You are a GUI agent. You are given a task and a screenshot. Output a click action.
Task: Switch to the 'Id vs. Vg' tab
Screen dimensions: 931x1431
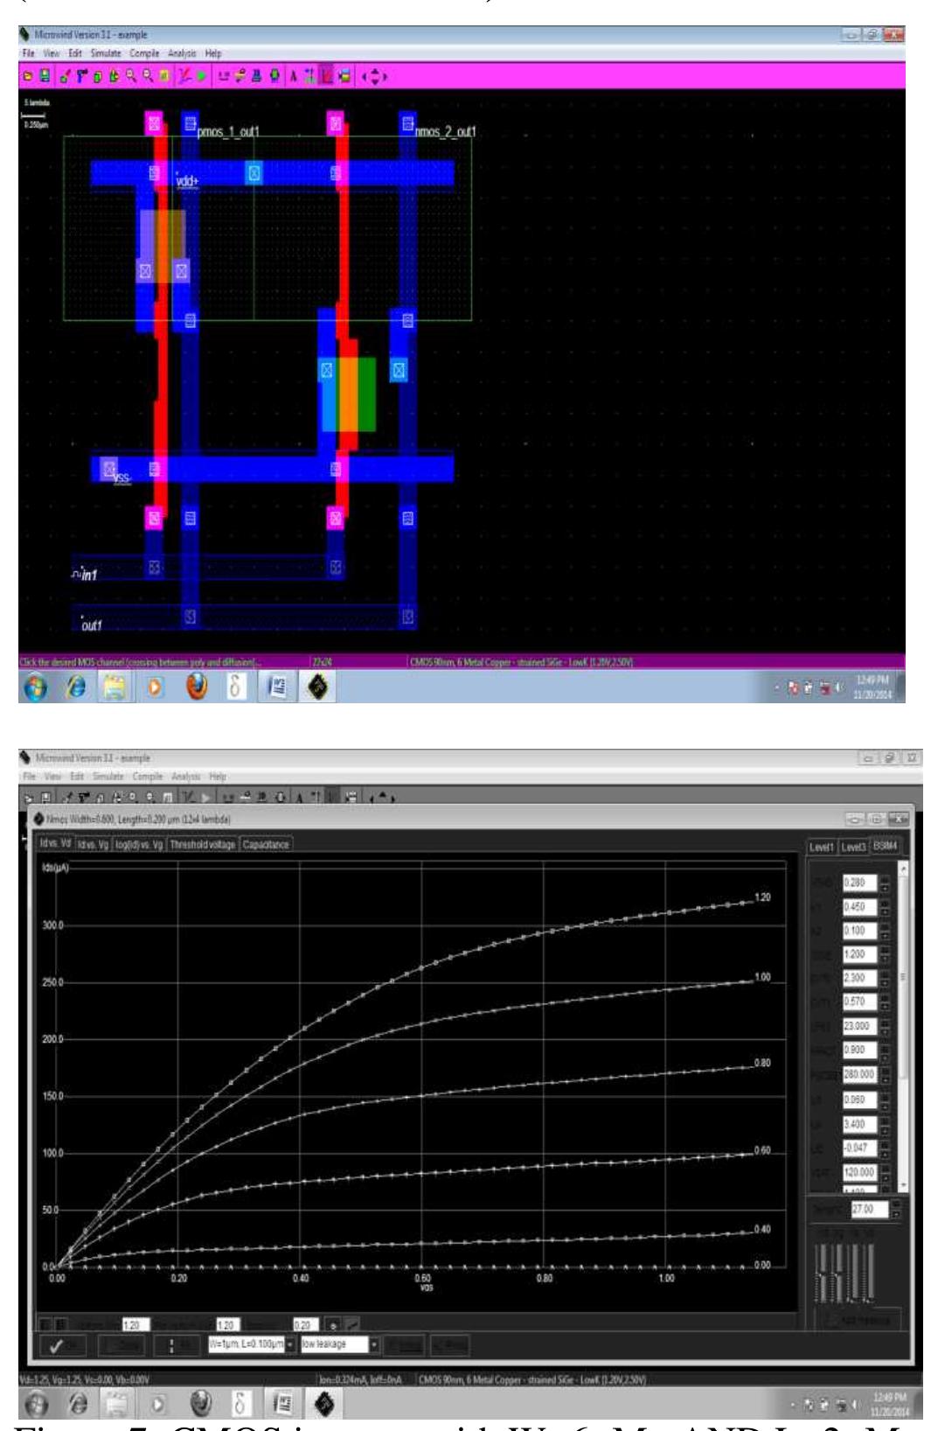point(94,844)
